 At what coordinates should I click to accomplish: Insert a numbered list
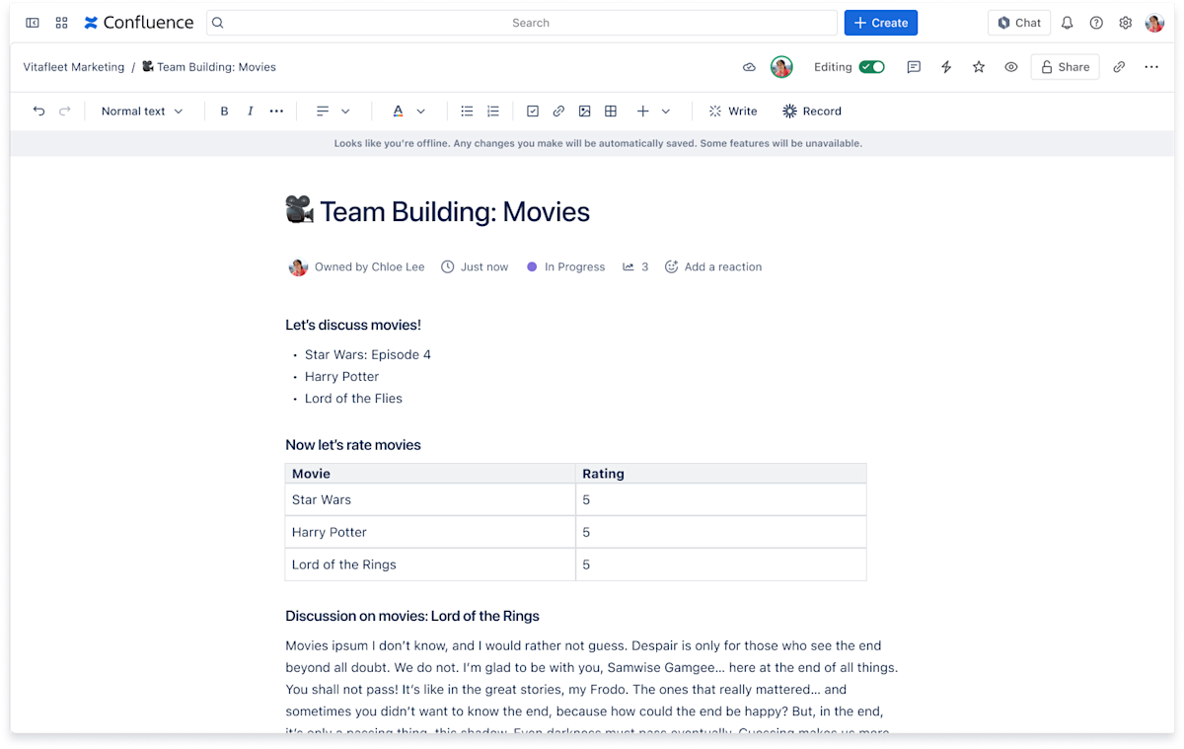pos(493,112)
